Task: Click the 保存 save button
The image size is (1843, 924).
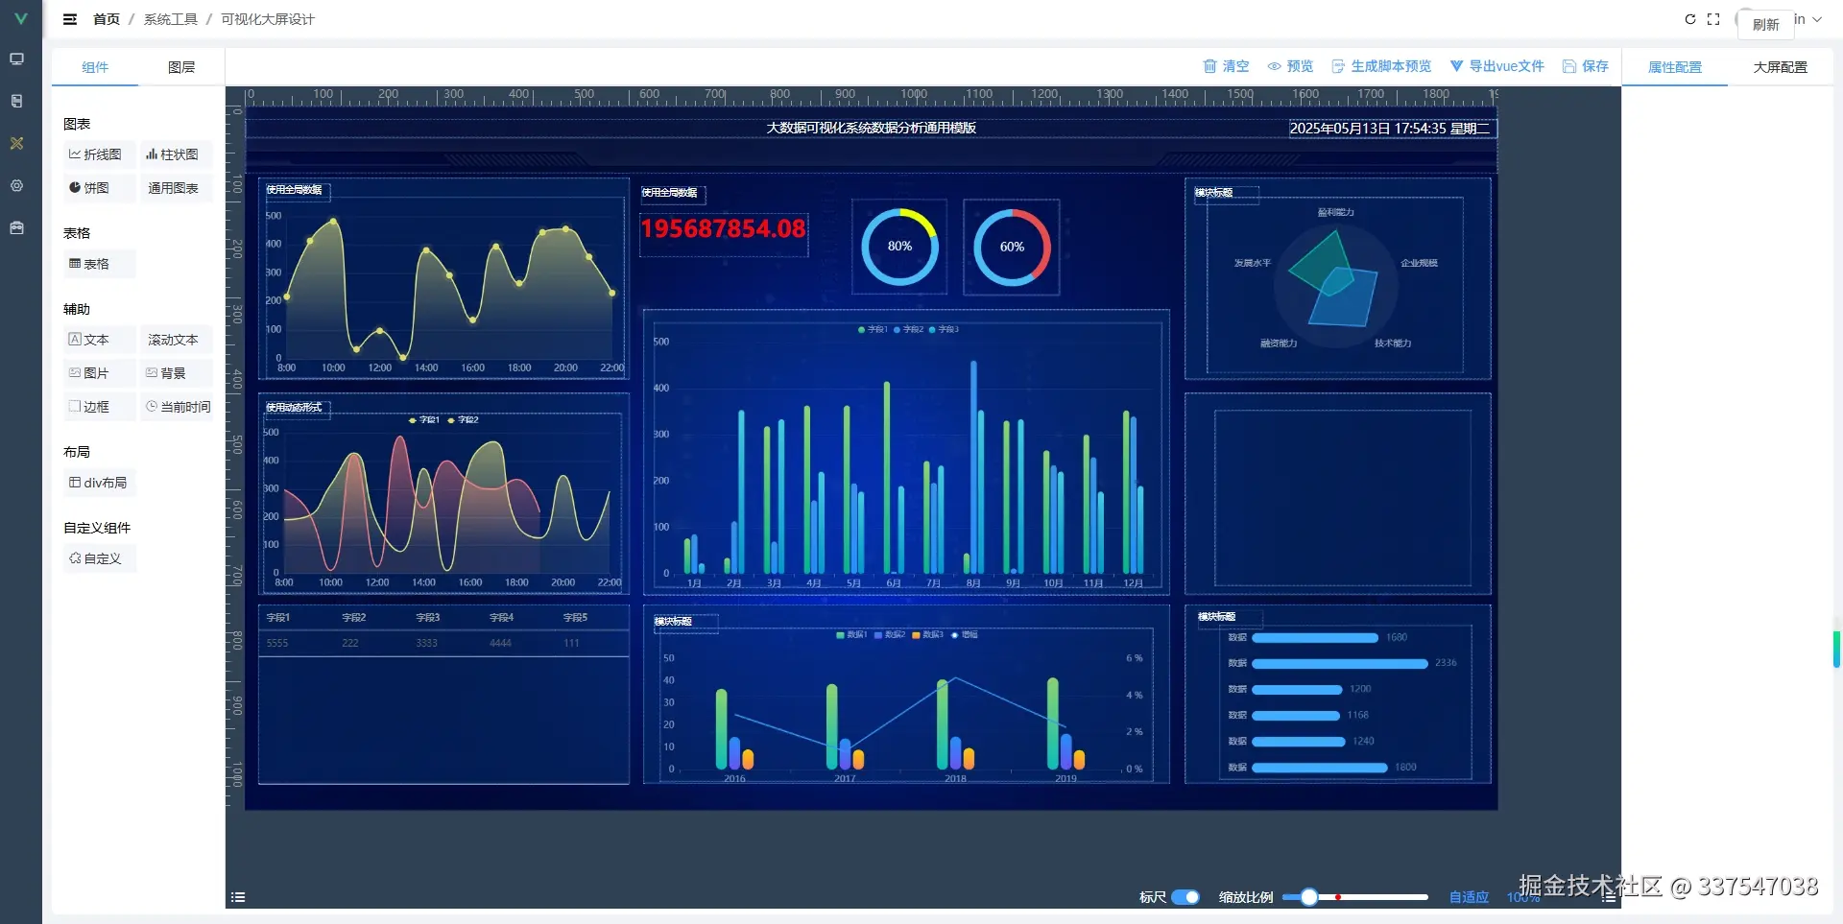Action: coord(1586,66)
